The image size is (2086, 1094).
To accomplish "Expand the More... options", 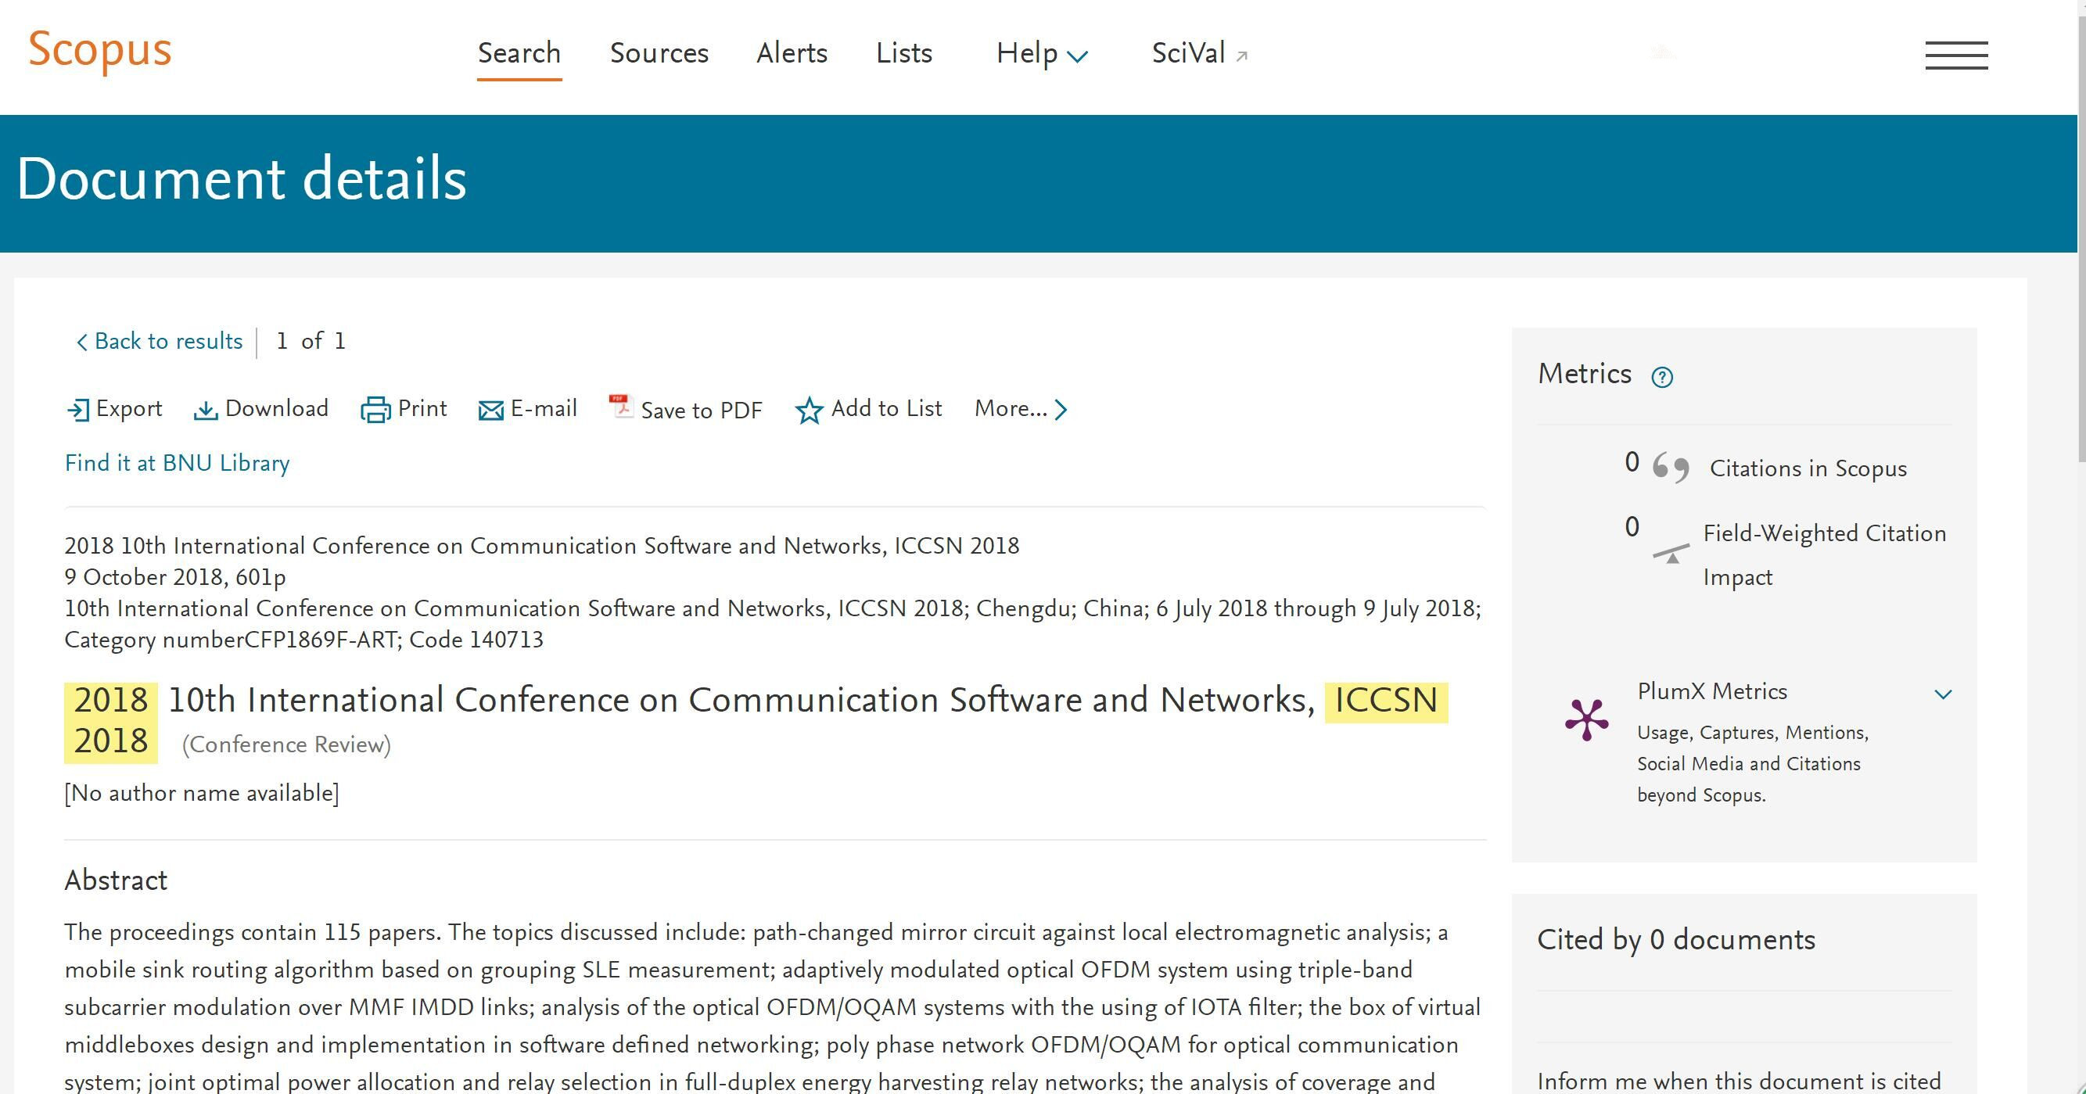I will coord(1021,409).
